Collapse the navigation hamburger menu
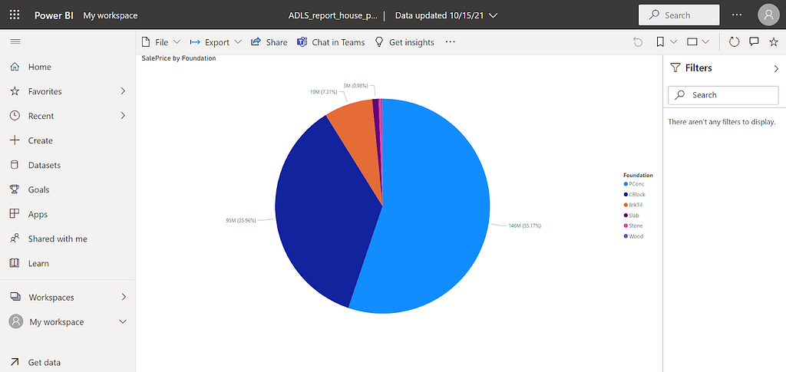The width and height of the screenshot is (786, 372). 15,41
